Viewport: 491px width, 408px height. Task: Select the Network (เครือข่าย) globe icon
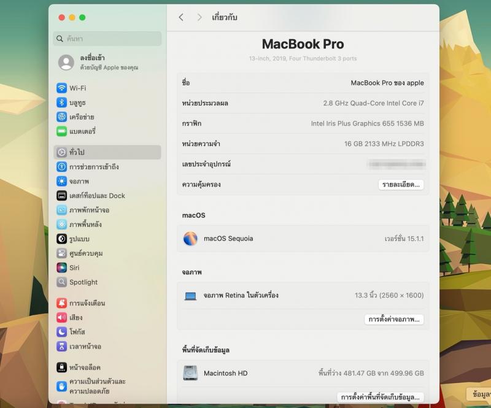tap(62, 117)
